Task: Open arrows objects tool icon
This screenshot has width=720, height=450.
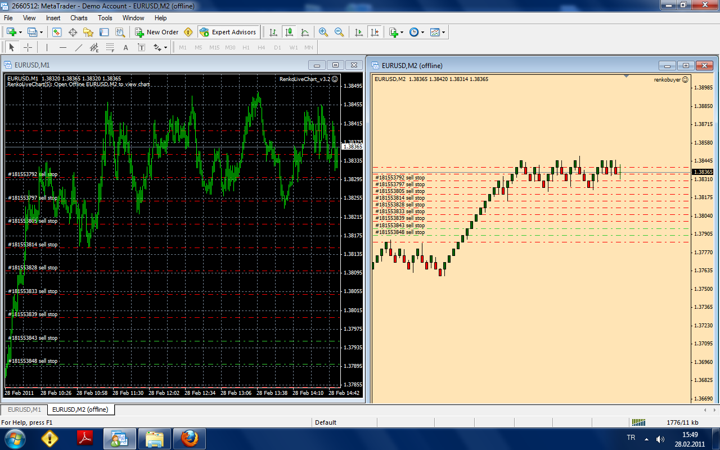Action: 157,48
